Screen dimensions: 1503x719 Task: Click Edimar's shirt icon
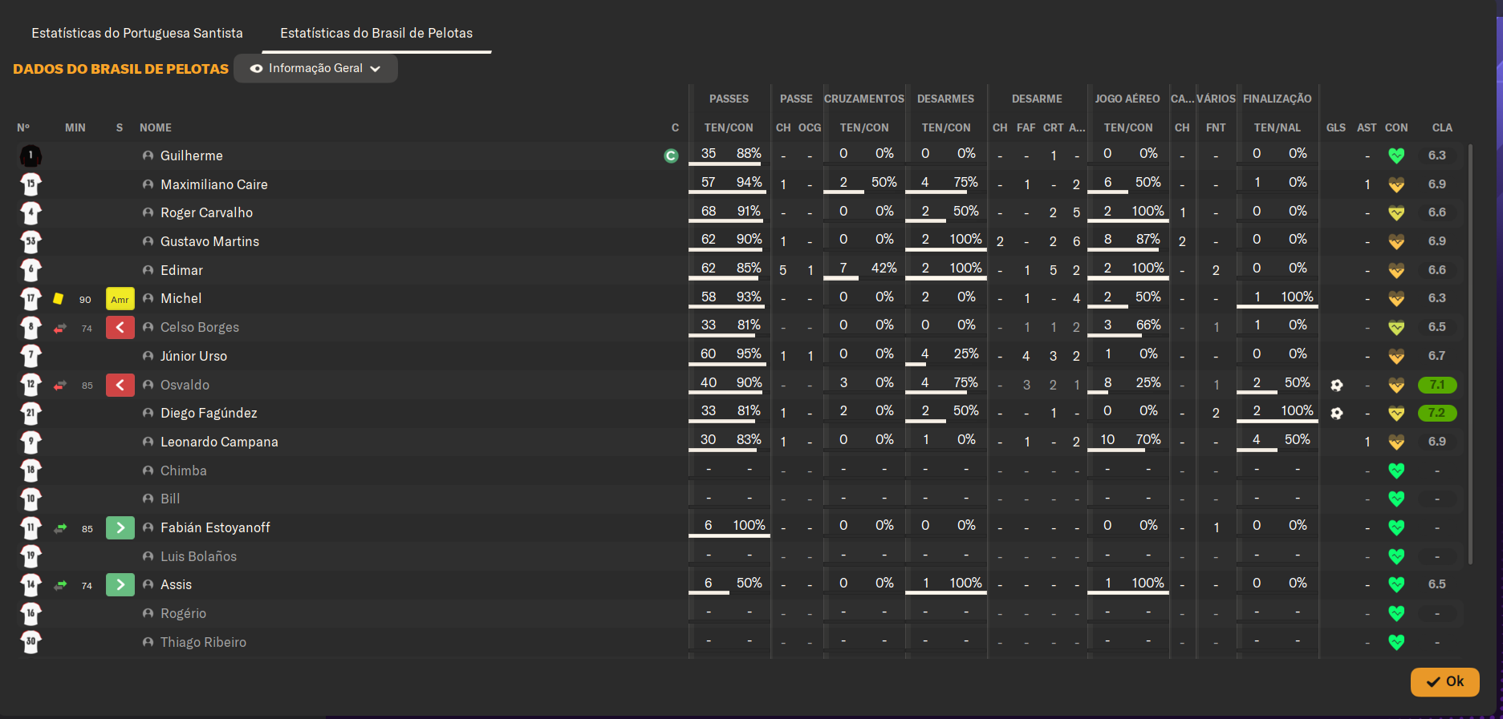[x=30, y=270]
